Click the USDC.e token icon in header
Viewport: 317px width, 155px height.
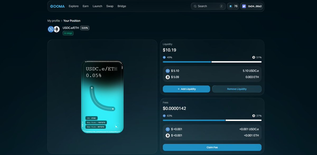pos(51,29)
